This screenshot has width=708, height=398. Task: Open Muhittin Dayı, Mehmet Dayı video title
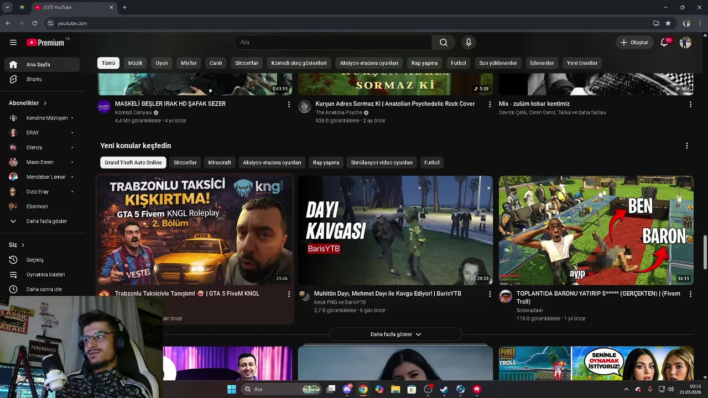[x=387, y=294]
